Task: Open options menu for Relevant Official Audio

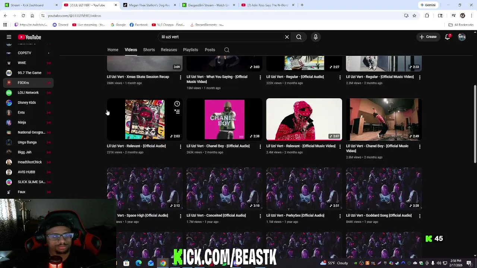Action: point(180,147)
